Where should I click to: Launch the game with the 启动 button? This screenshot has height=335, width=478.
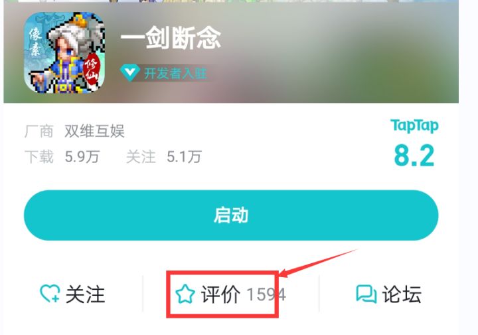click(231, 215)
